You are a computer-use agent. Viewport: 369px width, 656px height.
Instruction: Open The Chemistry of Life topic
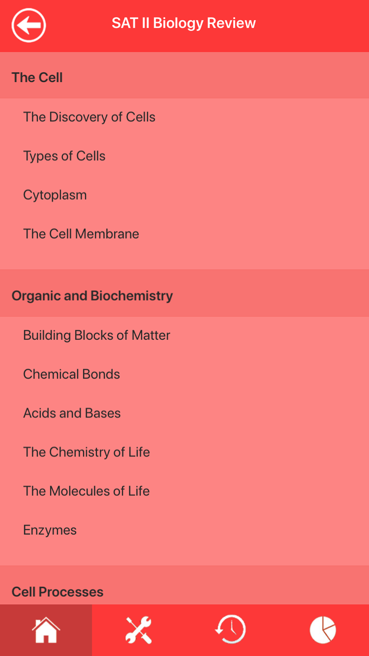coord(184,452)
